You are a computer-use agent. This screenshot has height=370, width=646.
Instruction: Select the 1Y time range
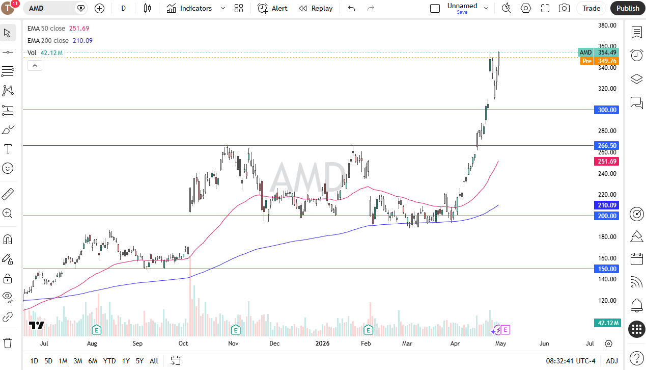point(126,361)
